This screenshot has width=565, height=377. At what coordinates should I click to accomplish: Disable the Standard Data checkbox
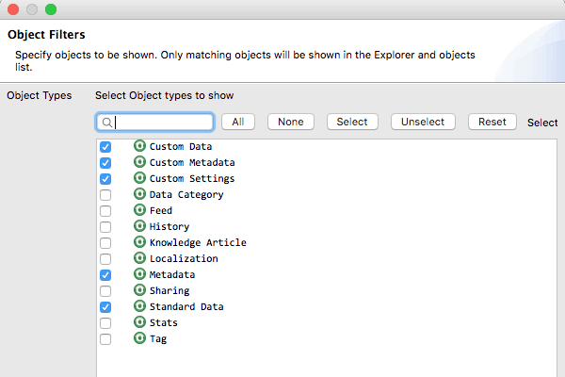tap(105, 307)
